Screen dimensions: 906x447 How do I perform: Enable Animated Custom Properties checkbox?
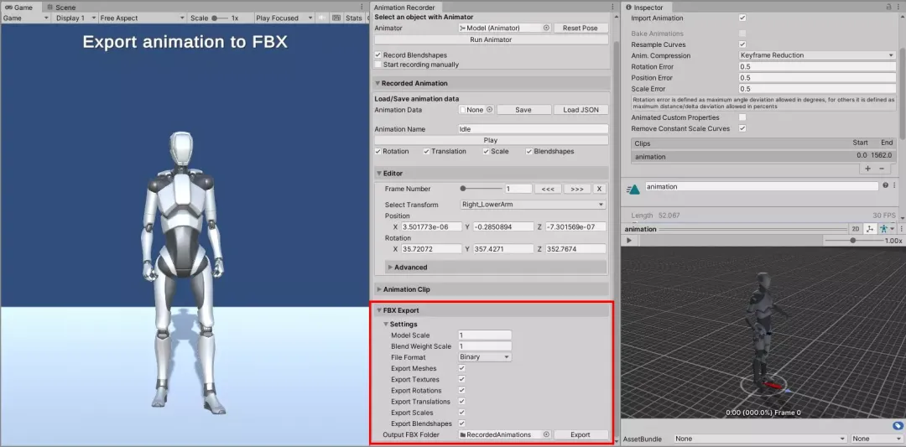(x=742, y=117)
